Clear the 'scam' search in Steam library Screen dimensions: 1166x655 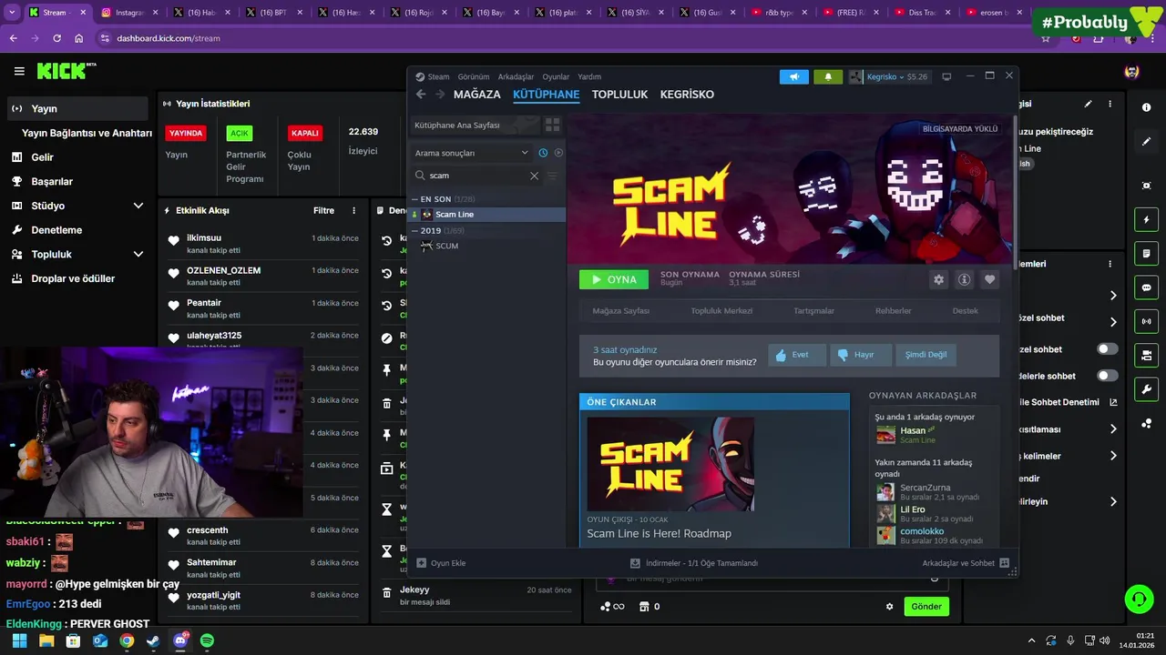tap(534, 176)
